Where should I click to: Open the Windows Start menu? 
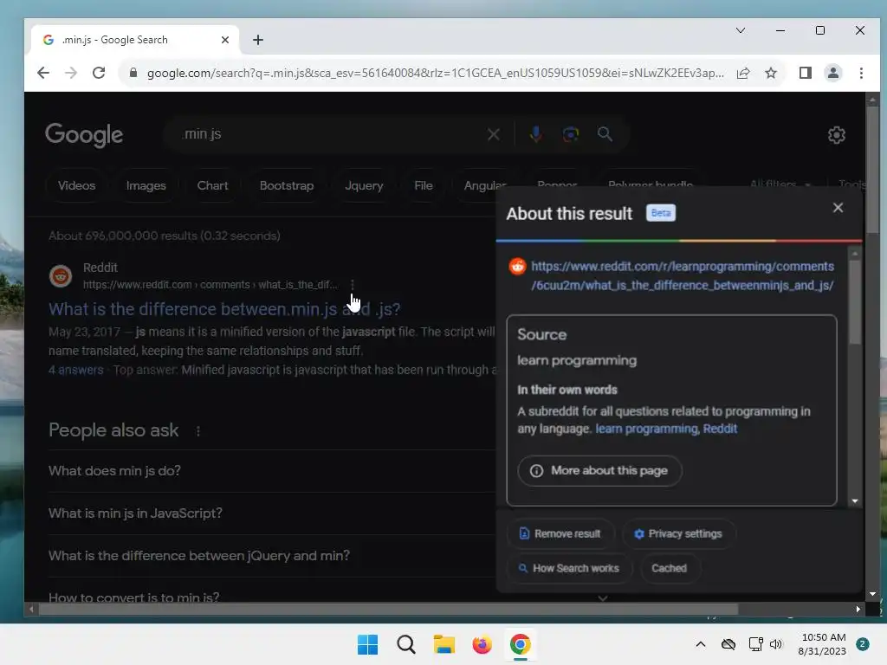pos(367,644)
